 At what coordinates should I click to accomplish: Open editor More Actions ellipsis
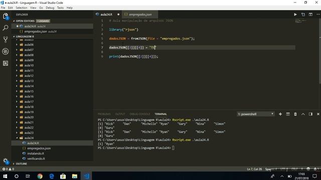tap(318, 14)
